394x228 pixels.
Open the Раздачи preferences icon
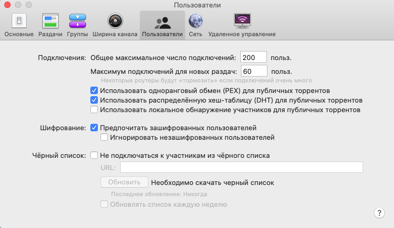pos(51,21)
